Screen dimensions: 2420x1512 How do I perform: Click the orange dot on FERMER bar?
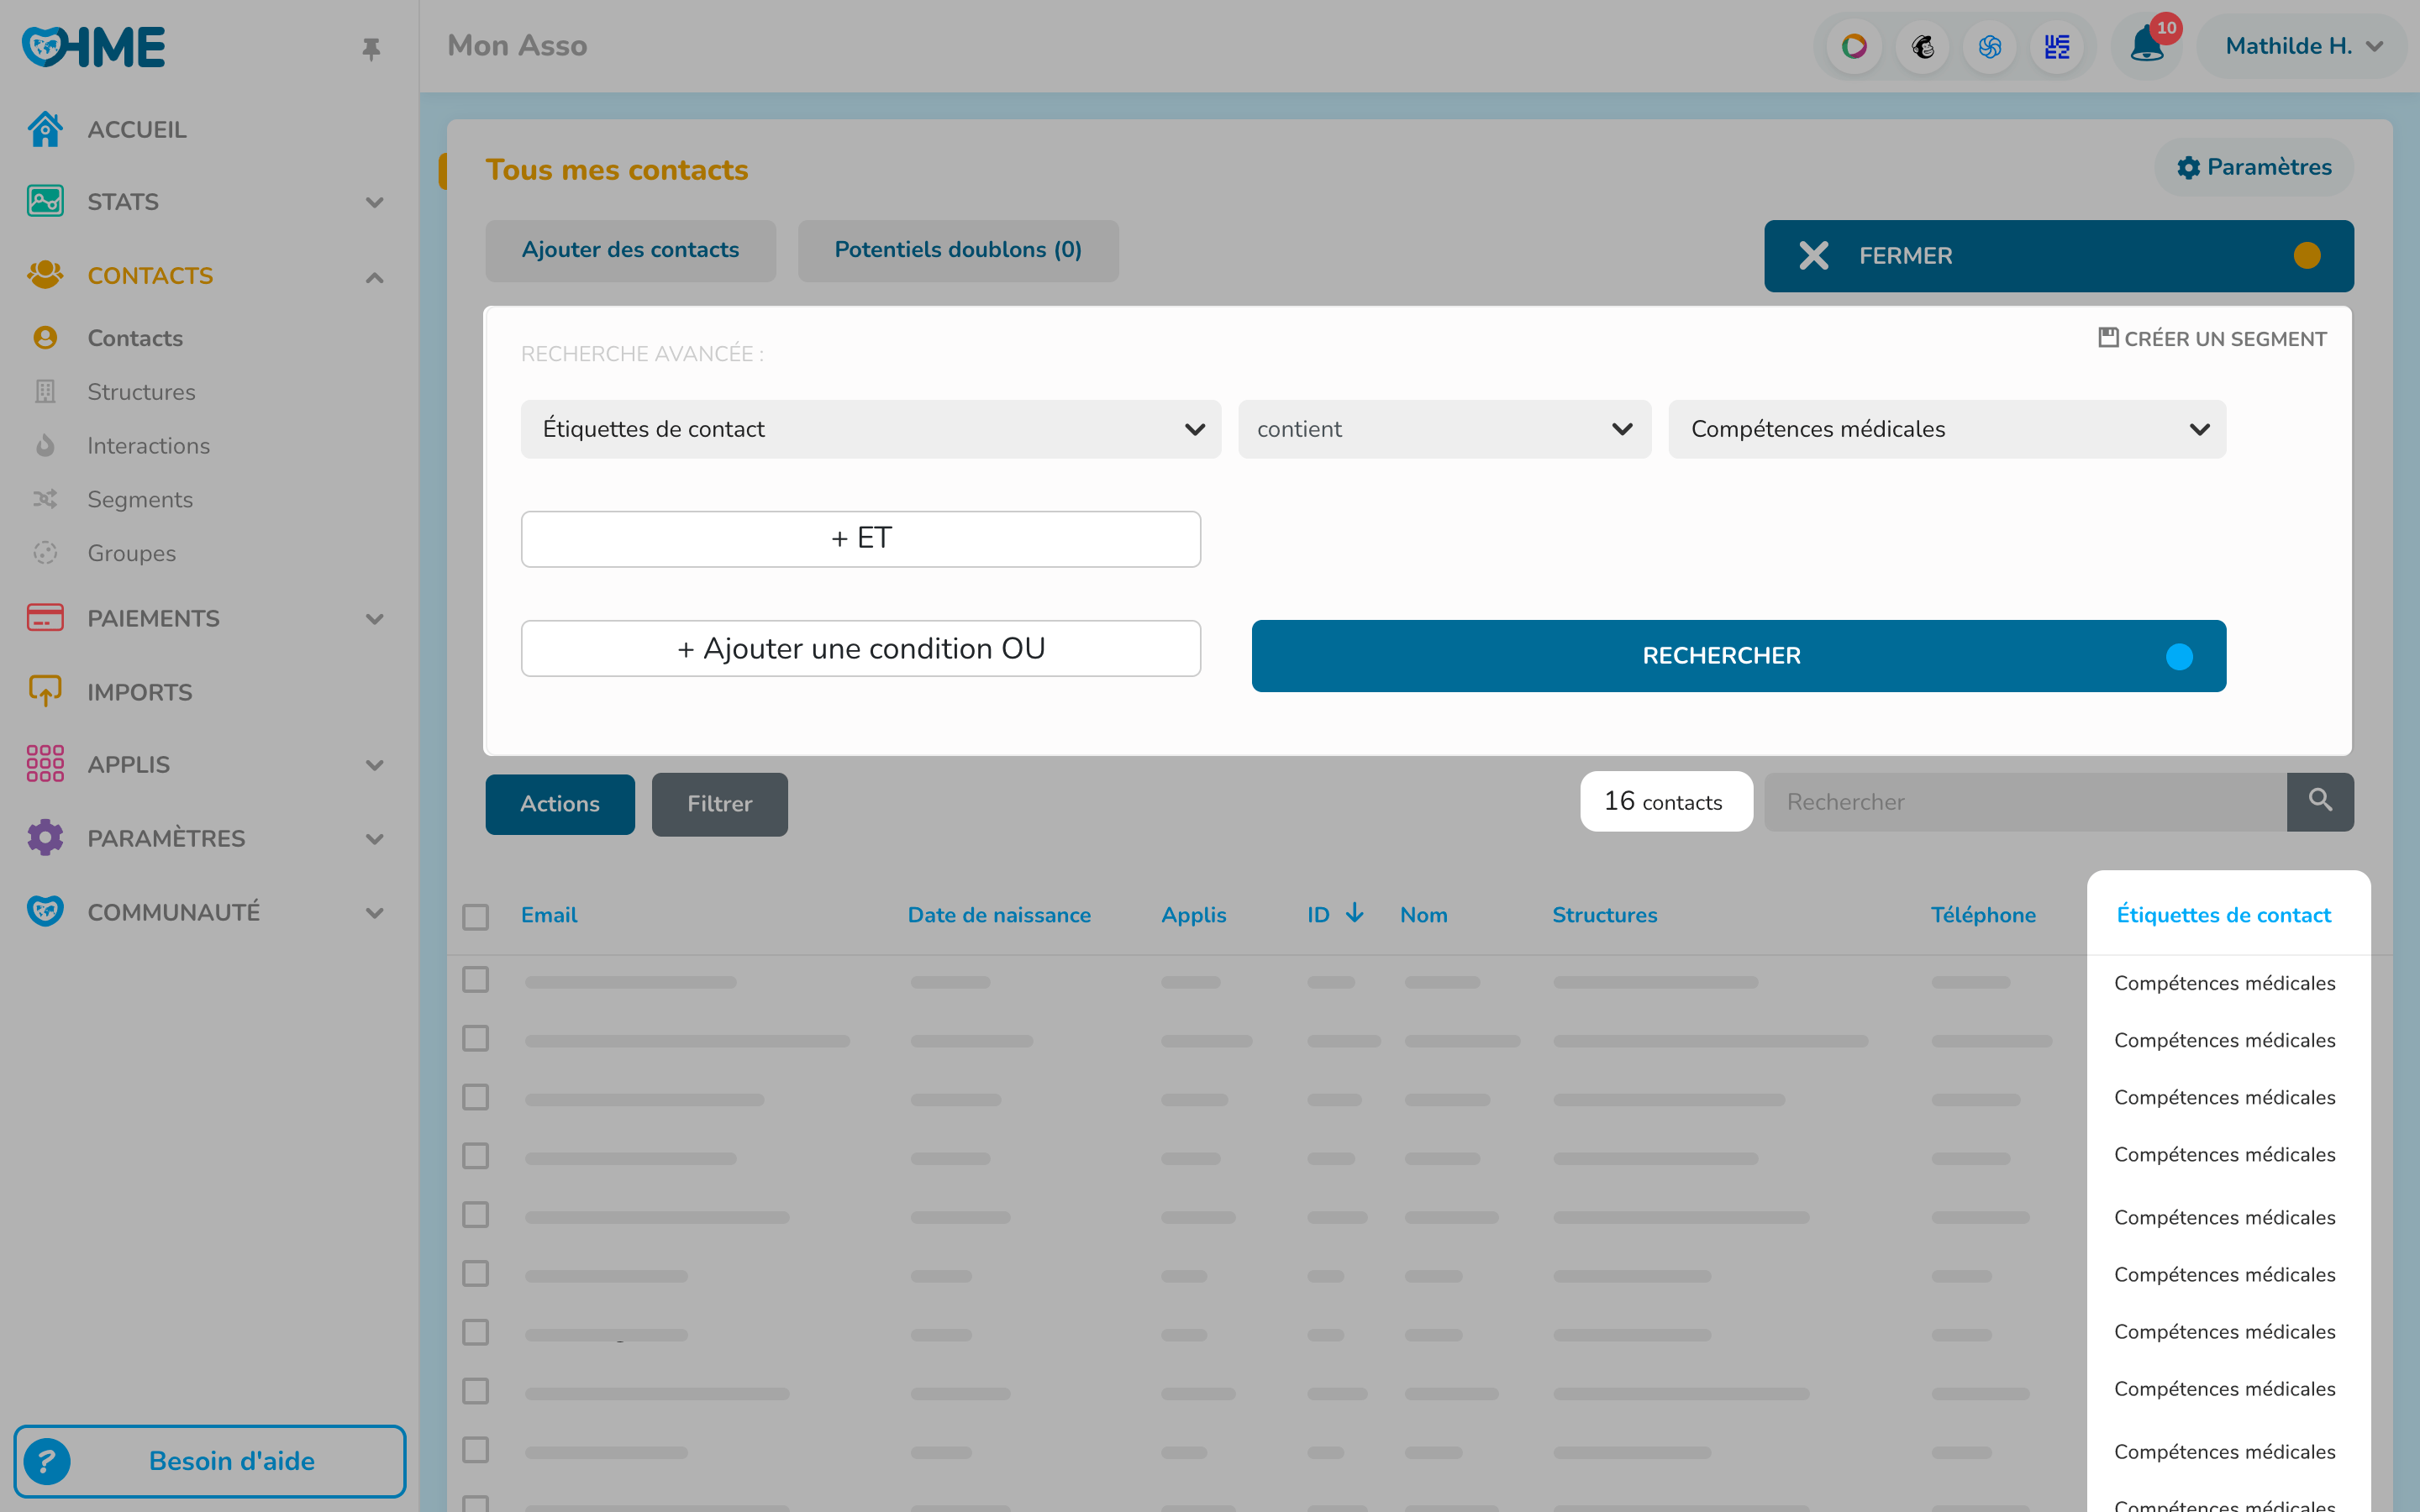pyautogui.click(x=2307, y=256)
